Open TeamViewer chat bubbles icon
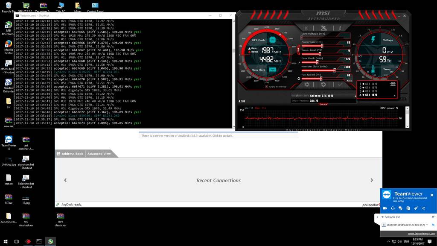The width and height of the screenshot is (437, 246). coord(400,208)
